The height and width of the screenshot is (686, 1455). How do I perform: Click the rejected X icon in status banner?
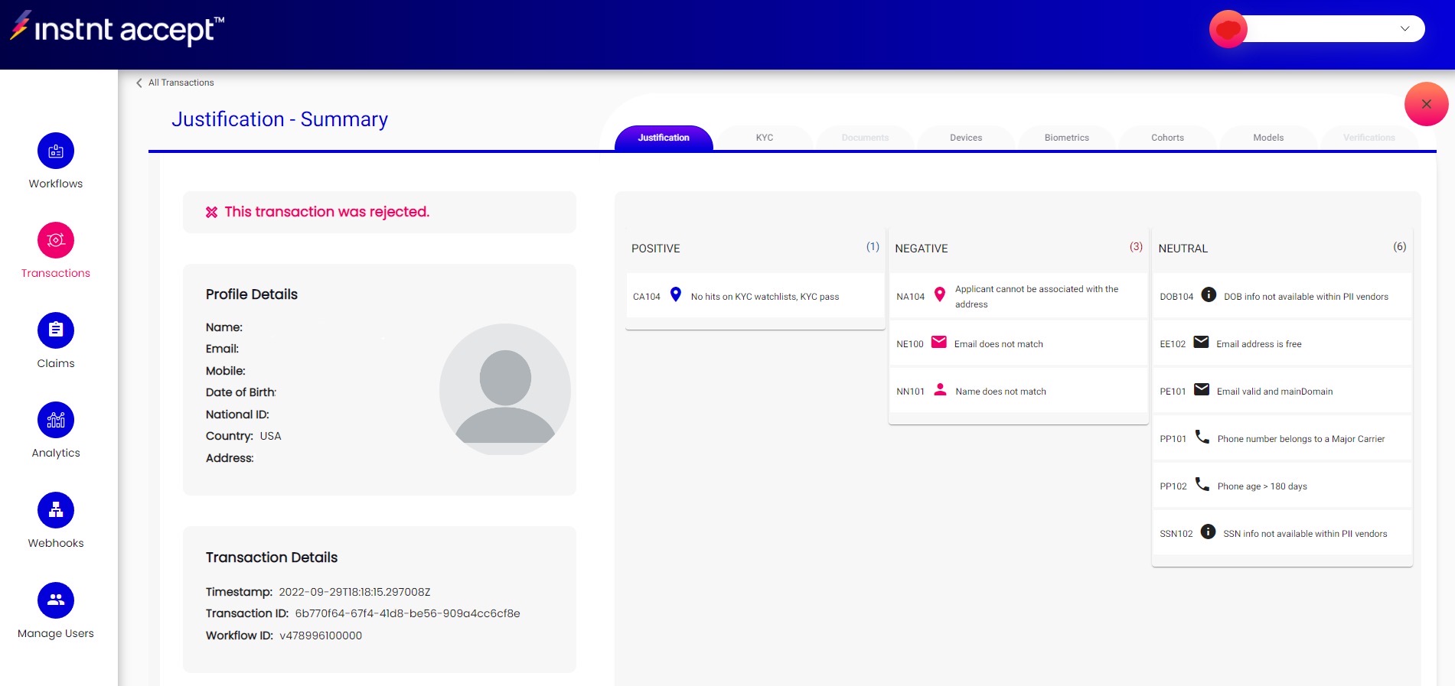(212, 212)
